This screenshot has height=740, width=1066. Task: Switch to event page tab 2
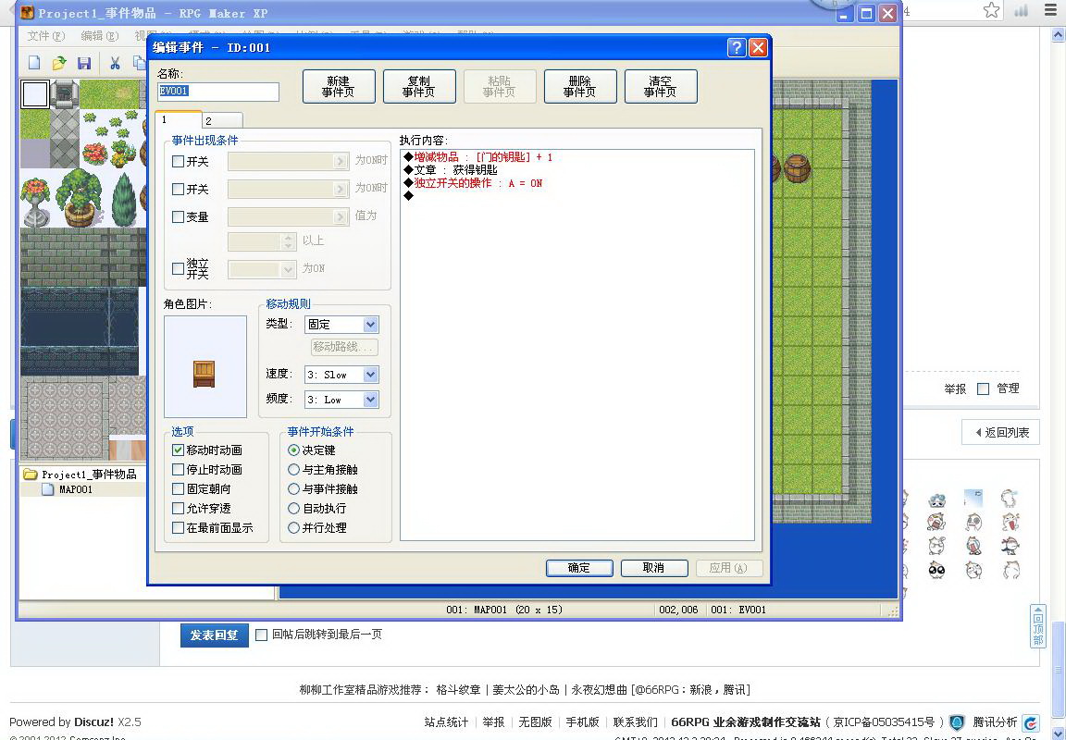[222, 120]
